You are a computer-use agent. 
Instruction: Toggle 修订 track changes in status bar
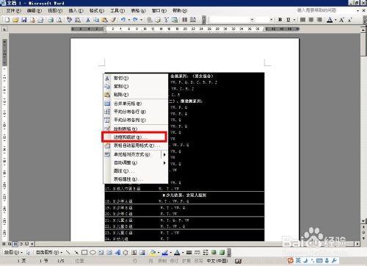(174, 261)
